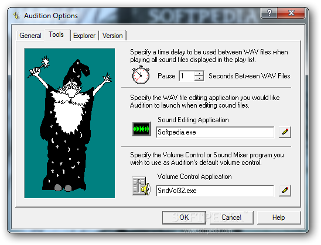Close the Audition Options dialog

(291, 13)
